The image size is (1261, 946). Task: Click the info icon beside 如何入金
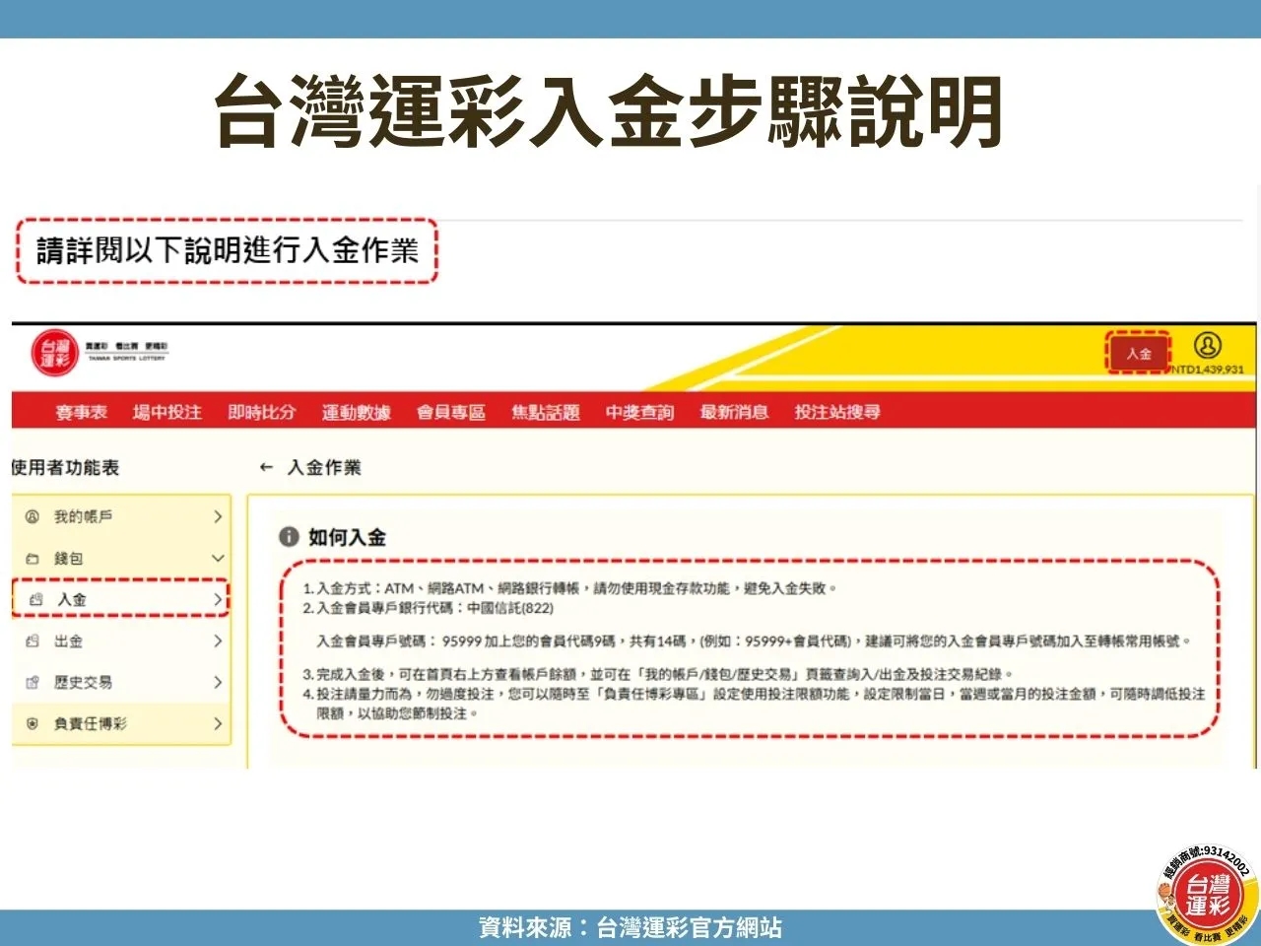(x=289, y=537)
